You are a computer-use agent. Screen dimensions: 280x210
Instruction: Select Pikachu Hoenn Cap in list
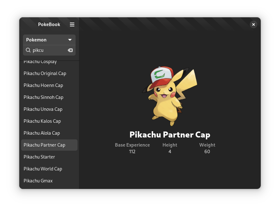tap(49, 85)
